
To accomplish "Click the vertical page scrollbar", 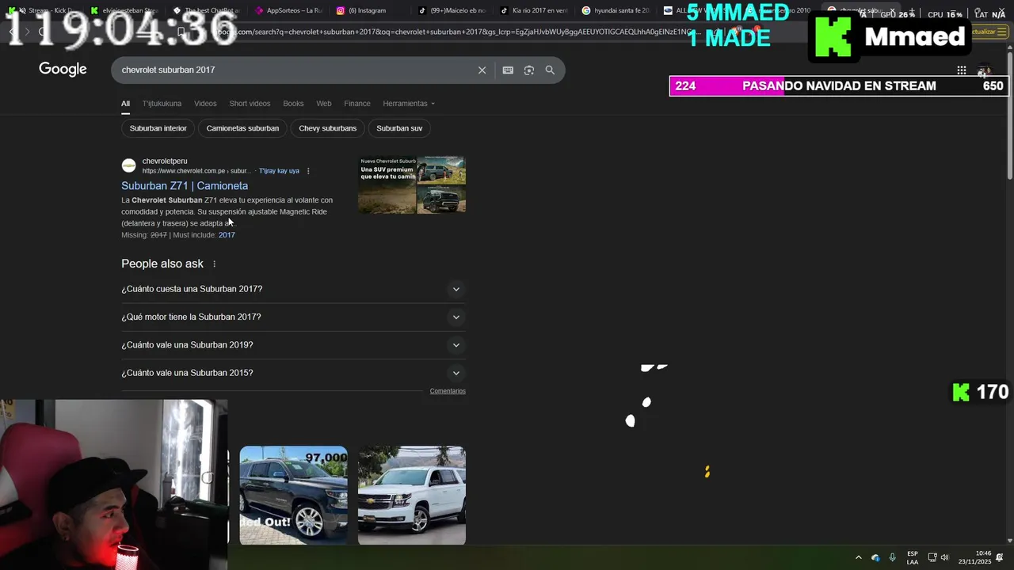I will [1009, 115].
